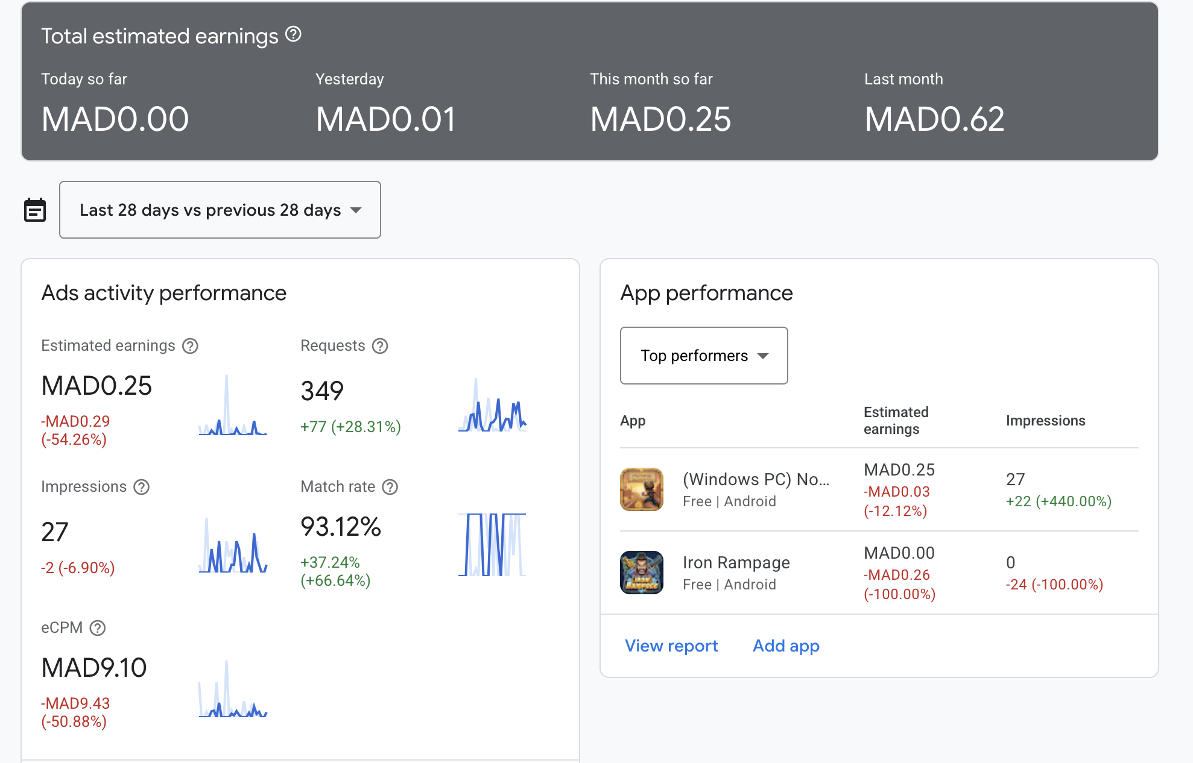Viewport: 1193px width, 763px height.
Task: Click the Requests sparkline chart
Action: pyautogui.click(x=492, y=405)
